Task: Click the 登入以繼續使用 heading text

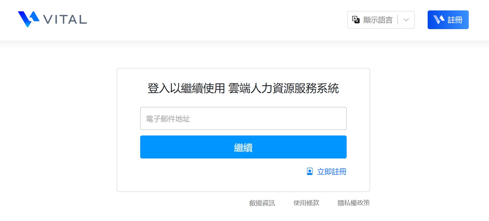Action: pos(186,89)
